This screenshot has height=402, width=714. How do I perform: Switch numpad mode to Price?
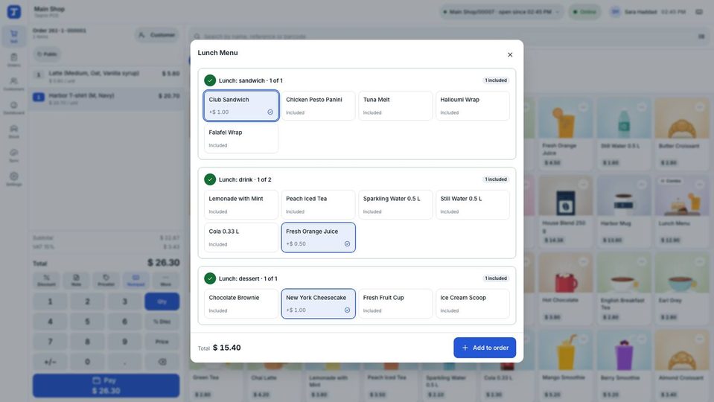point(162,342)
